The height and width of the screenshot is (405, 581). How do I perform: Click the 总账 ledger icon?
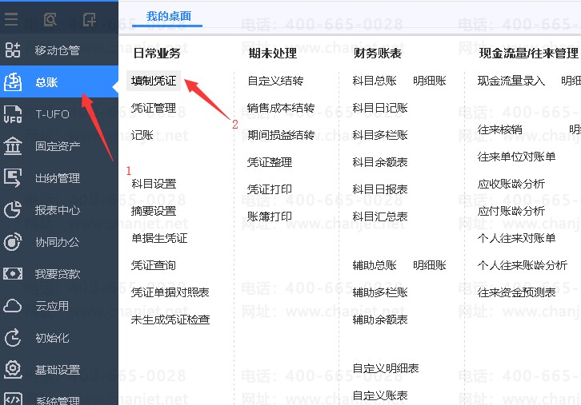pos(13,81)
